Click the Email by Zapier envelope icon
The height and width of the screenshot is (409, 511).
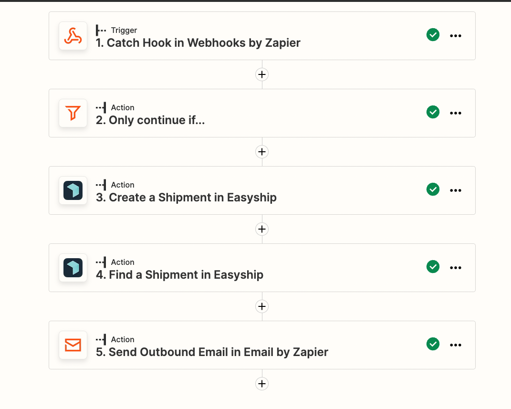pos(73,345)
